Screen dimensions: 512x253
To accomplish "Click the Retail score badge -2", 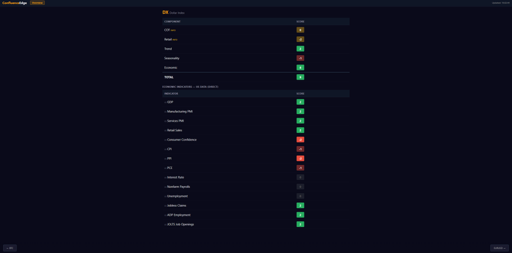I will [x=300, y=39].
